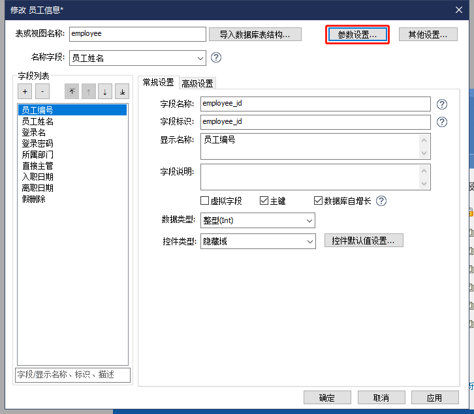Apply changes with 应用 button
474x414 pixels.
point(435,398)
